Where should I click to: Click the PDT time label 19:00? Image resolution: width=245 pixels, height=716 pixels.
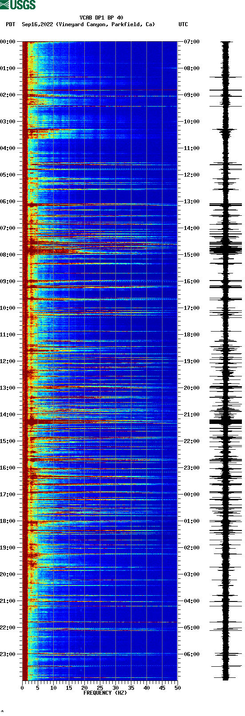click(8, 548)
